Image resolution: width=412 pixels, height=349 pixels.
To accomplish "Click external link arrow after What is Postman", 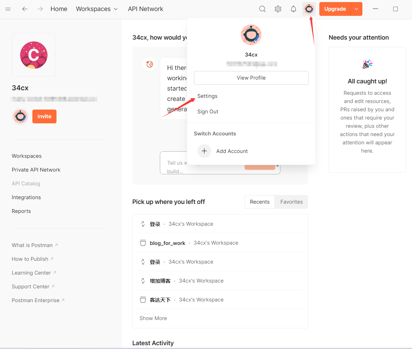I will (x=56, y=245).
